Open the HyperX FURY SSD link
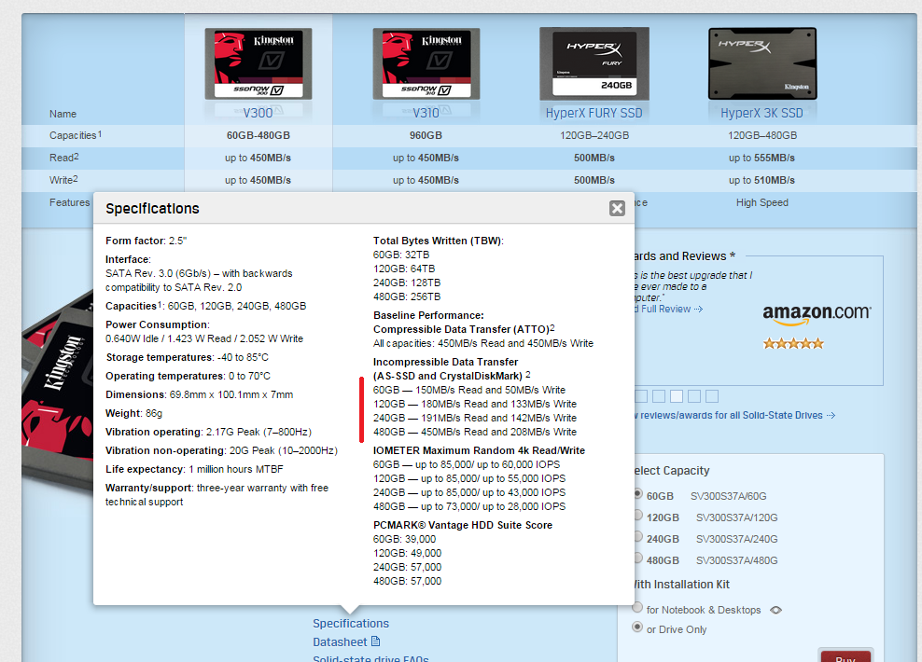 click(594, 113)
